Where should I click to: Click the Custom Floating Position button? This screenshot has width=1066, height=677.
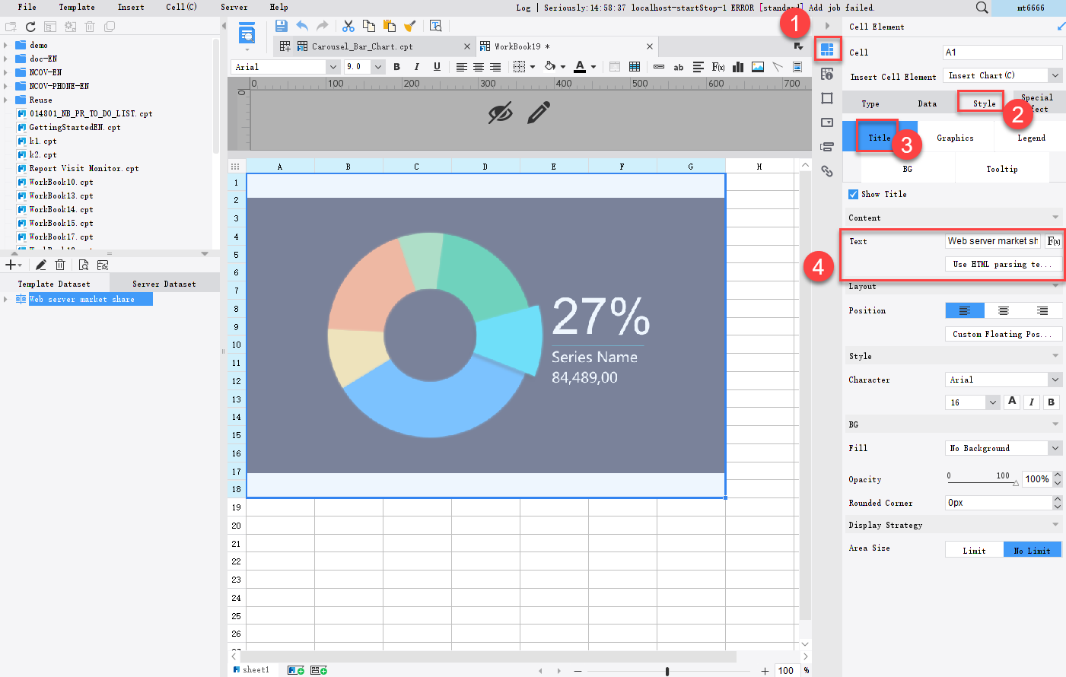point(1003,333)
